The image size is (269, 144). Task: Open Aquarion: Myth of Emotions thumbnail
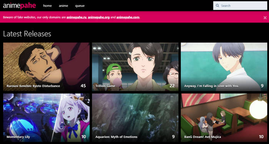(x=135, y=118)
